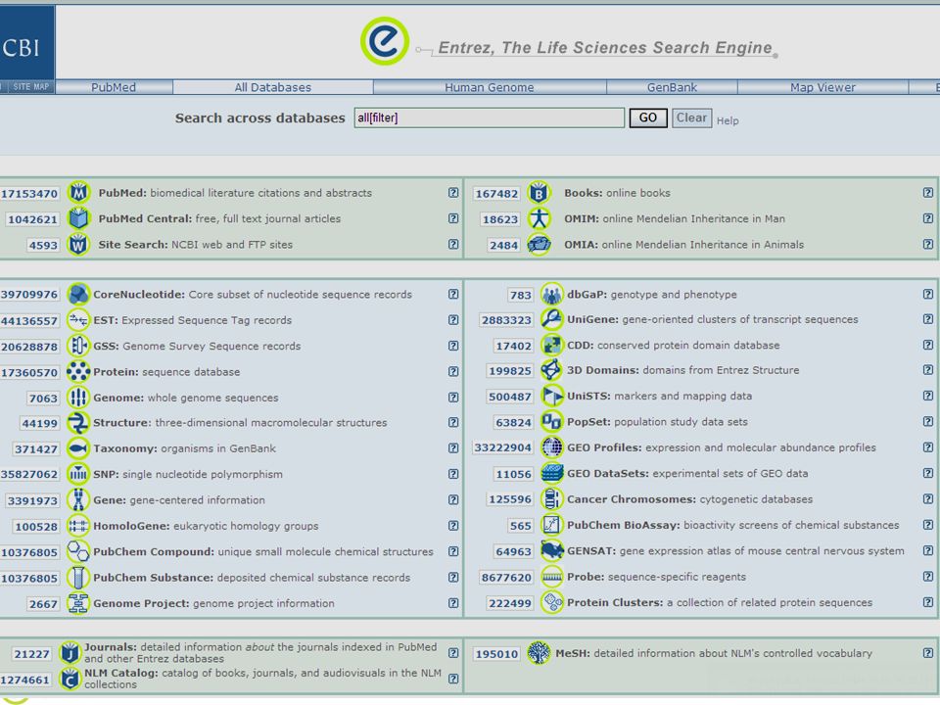Click the PubChem Compound molecule icon

(78, 551)
